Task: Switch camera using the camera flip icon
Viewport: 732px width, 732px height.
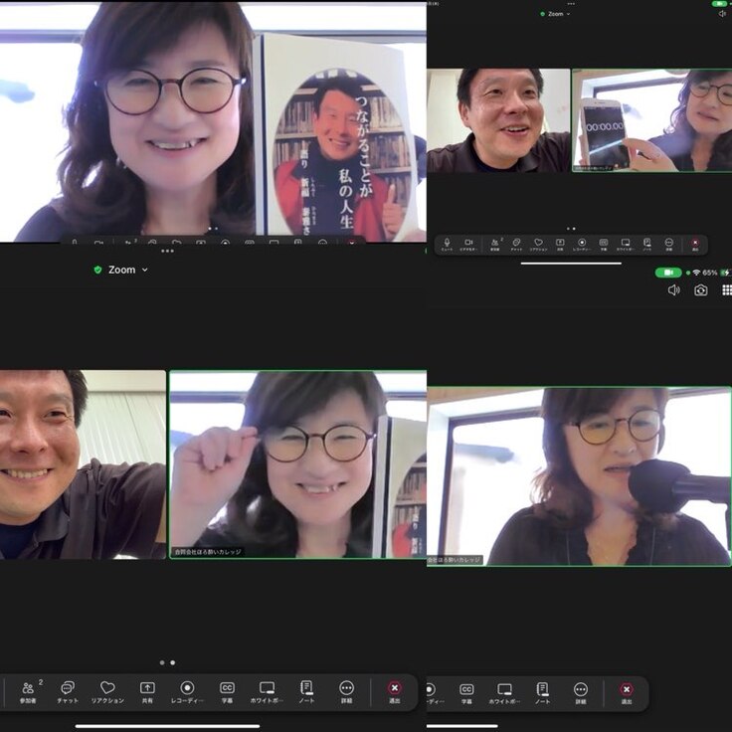Action: 701,289
